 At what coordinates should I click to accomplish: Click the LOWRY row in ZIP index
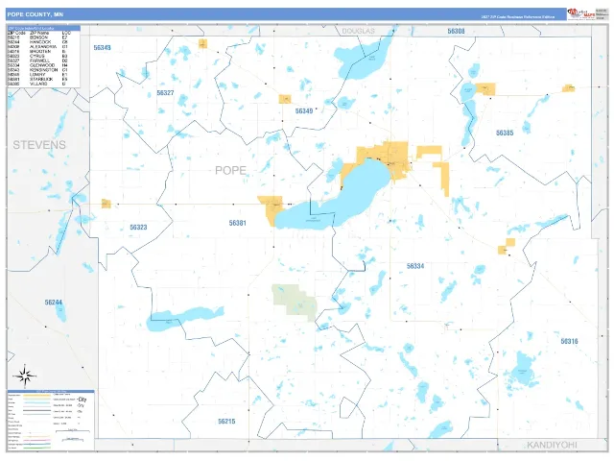[x=38, y=75]
